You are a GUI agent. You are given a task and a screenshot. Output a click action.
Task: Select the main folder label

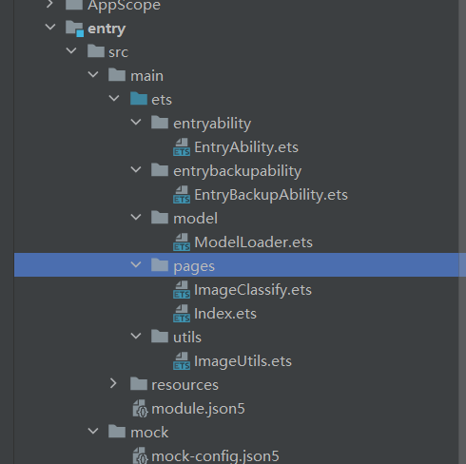(x=147, y=76)
